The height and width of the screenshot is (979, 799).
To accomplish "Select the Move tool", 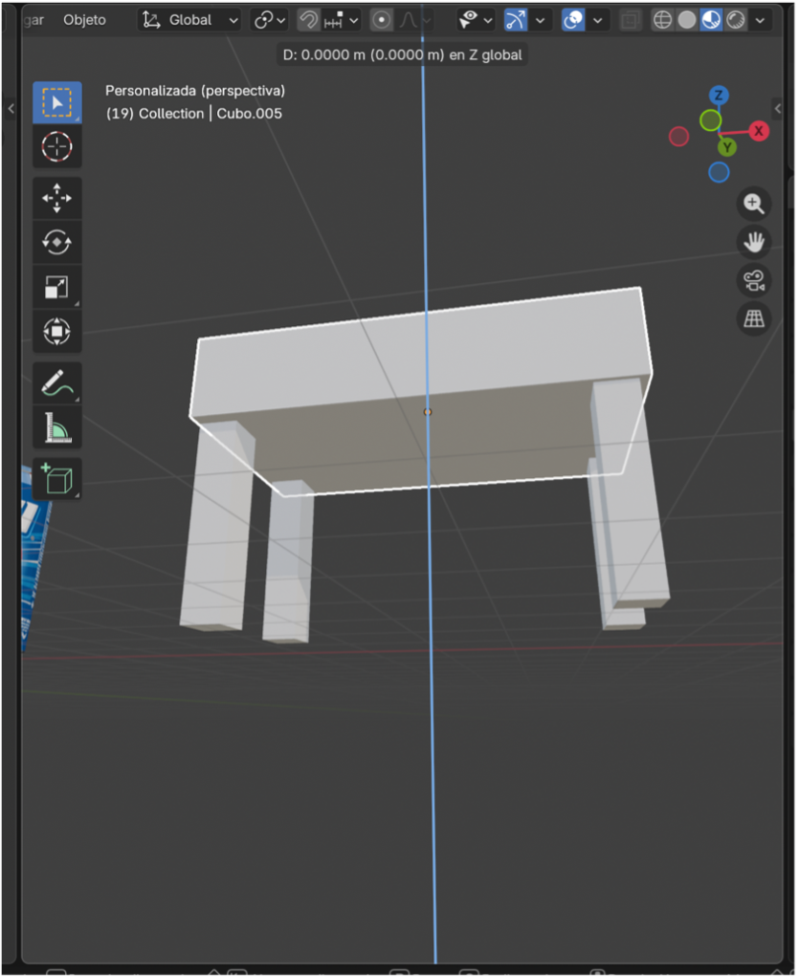I will [57, 198].
